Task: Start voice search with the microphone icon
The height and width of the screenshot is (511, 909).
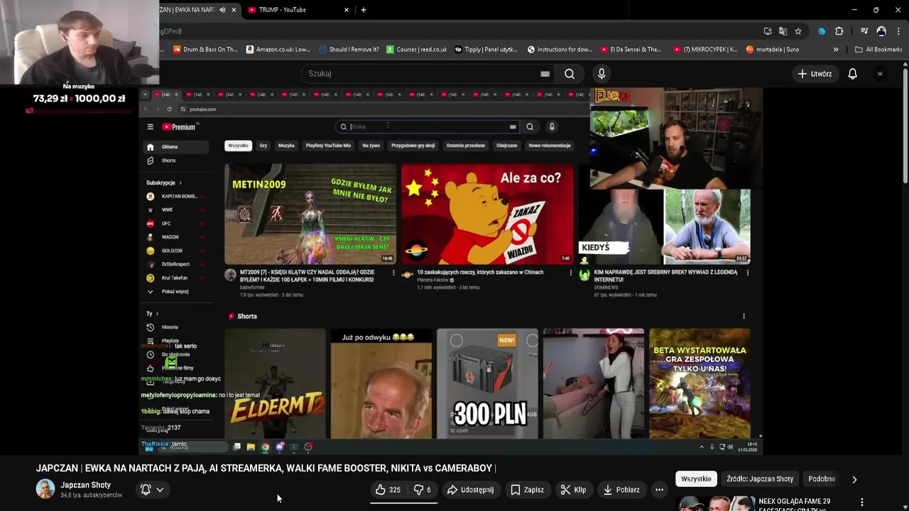Action: coord(602,74)
